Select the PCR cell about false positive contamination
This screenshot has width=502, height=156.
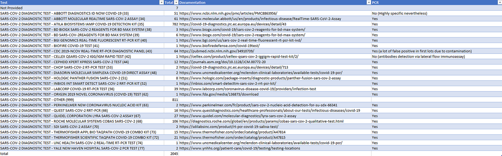click(x=421, y=51)
